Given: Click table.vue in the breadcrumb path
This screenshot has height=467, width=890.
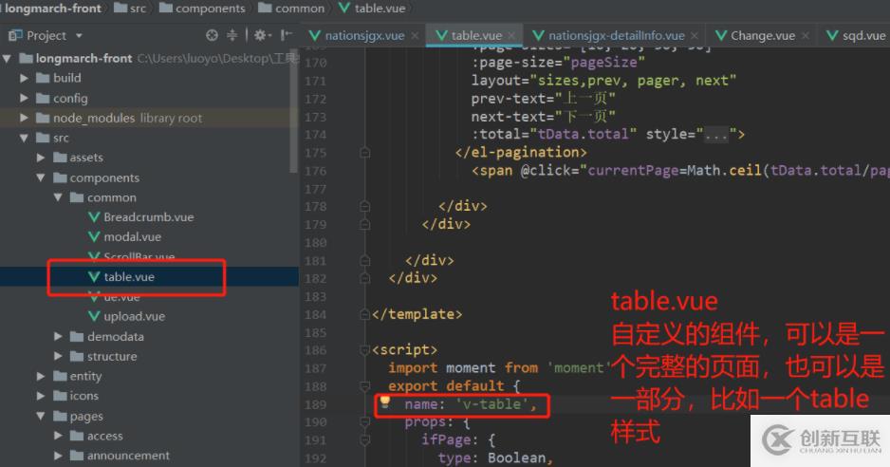Looking at the screenshot, I should pyautogui.click(x=372, y=8).
